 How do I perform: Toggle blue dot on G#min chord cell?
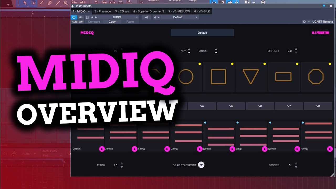pyautogui.click(x=270, y=123)
